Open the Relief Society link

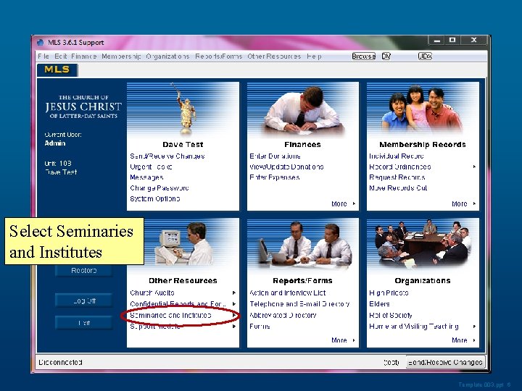click(x=391, y=315)
